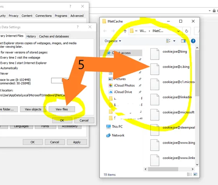This screenshot has height=185, width=218.
Task: Click the INetCache folder icon in title bar
Action: [x=104, y=21]
